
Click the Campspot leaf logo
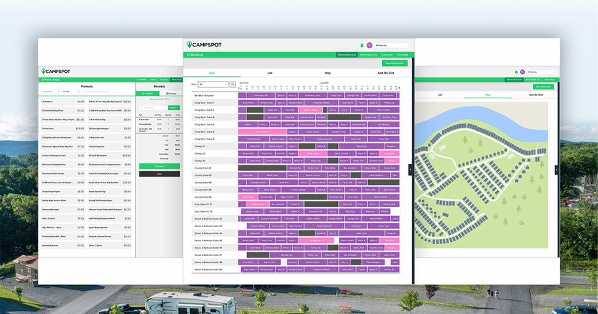click(x=190, y=44)
